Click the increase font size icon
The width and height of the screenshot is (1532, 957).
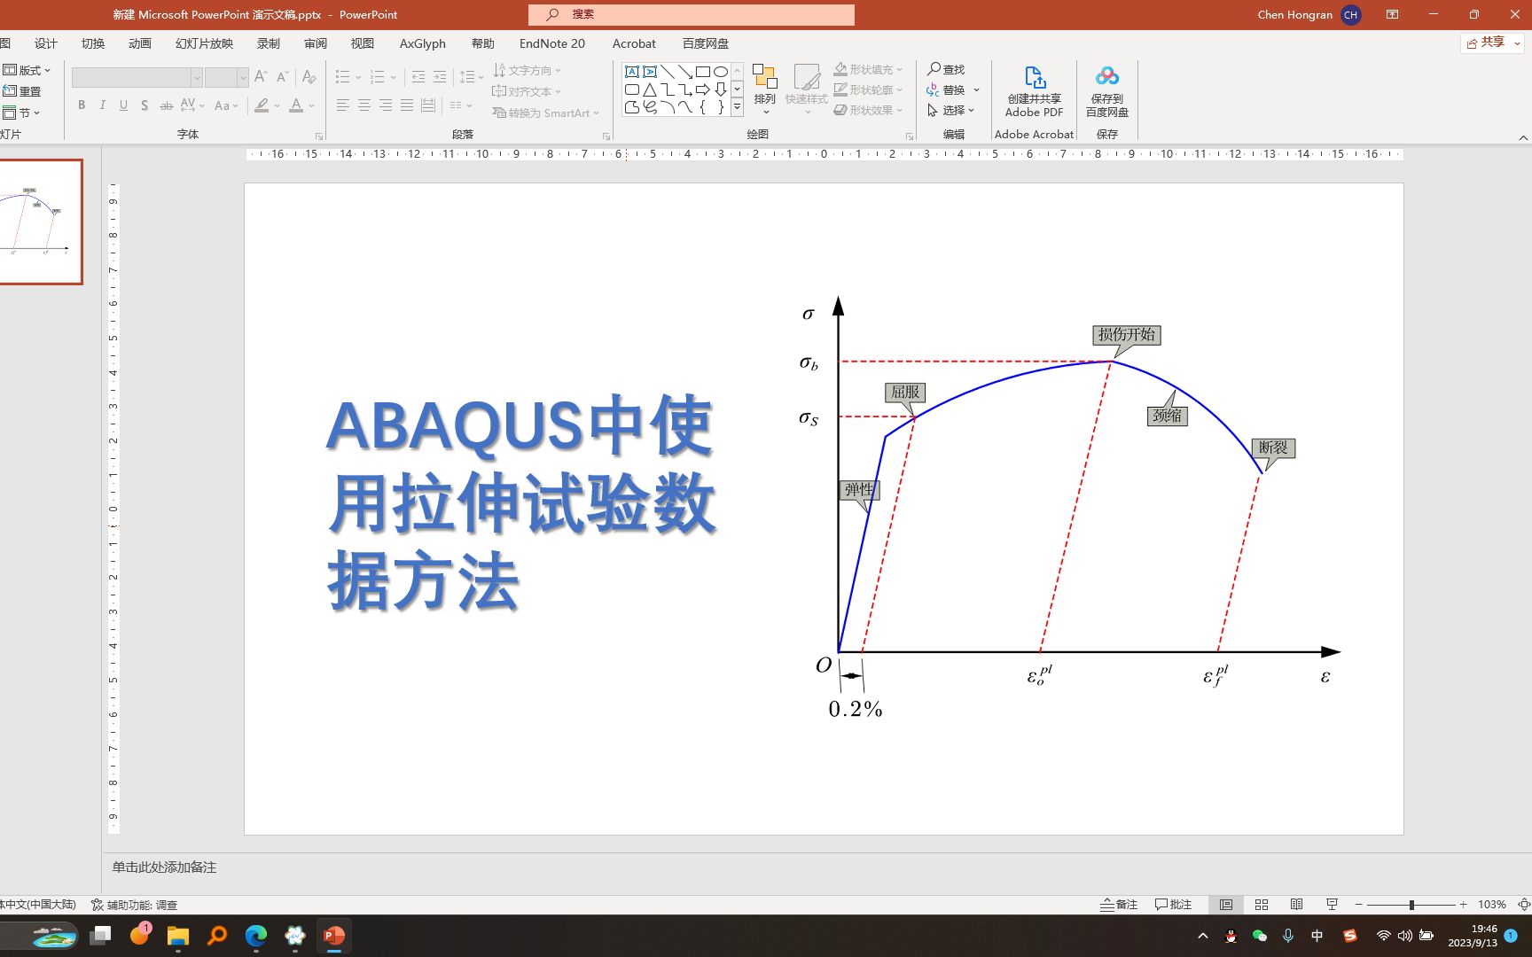tap(260, 77)
